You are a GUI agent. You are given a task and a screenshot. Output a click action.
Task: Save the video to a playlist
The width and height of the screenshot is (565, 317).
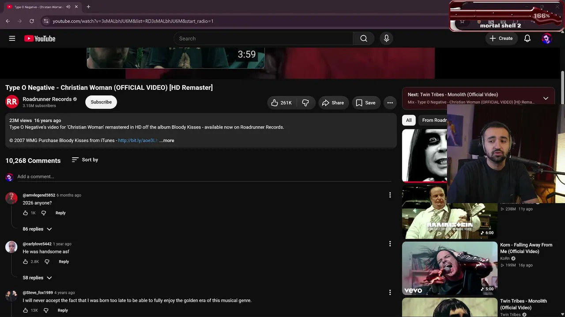point(365,103)
